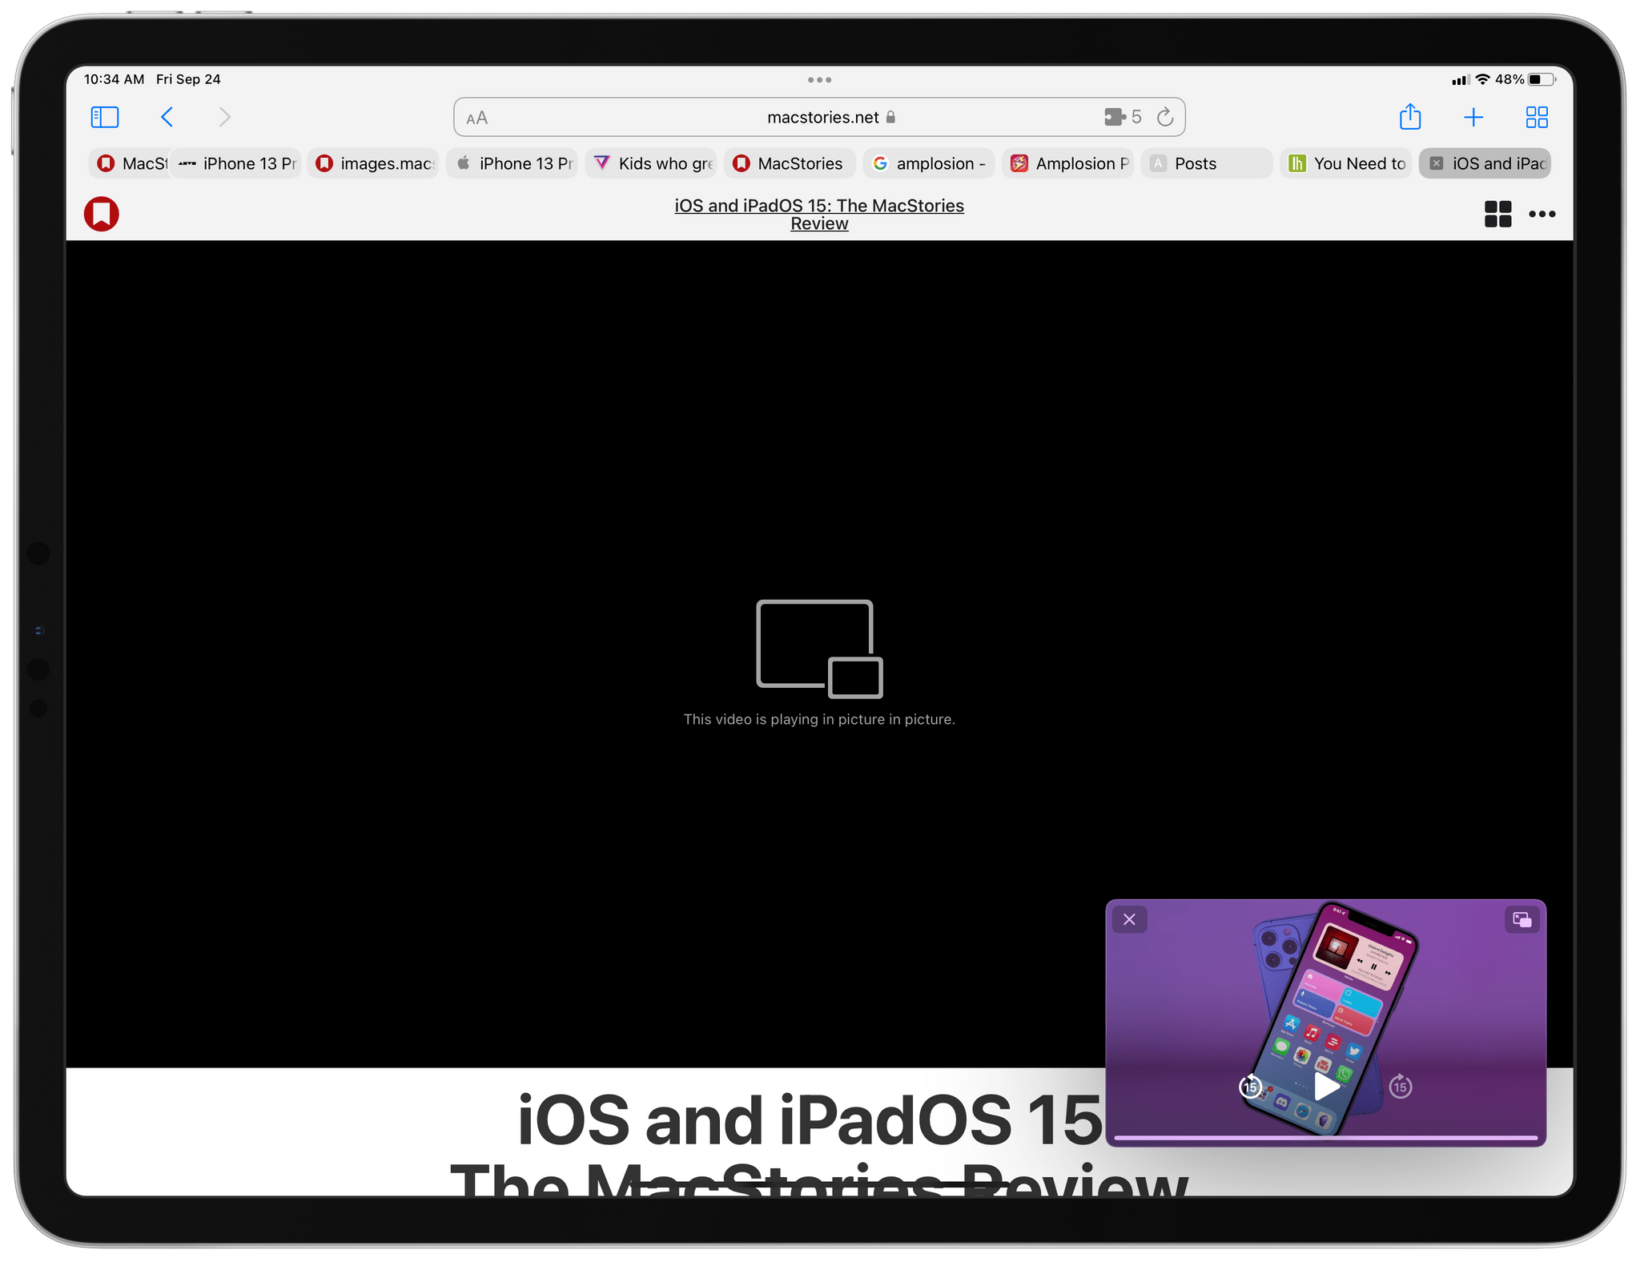1640x1262 pixels.
Task: Open the share sheet
Action: pyautogui.click(x=1410, y=117)
